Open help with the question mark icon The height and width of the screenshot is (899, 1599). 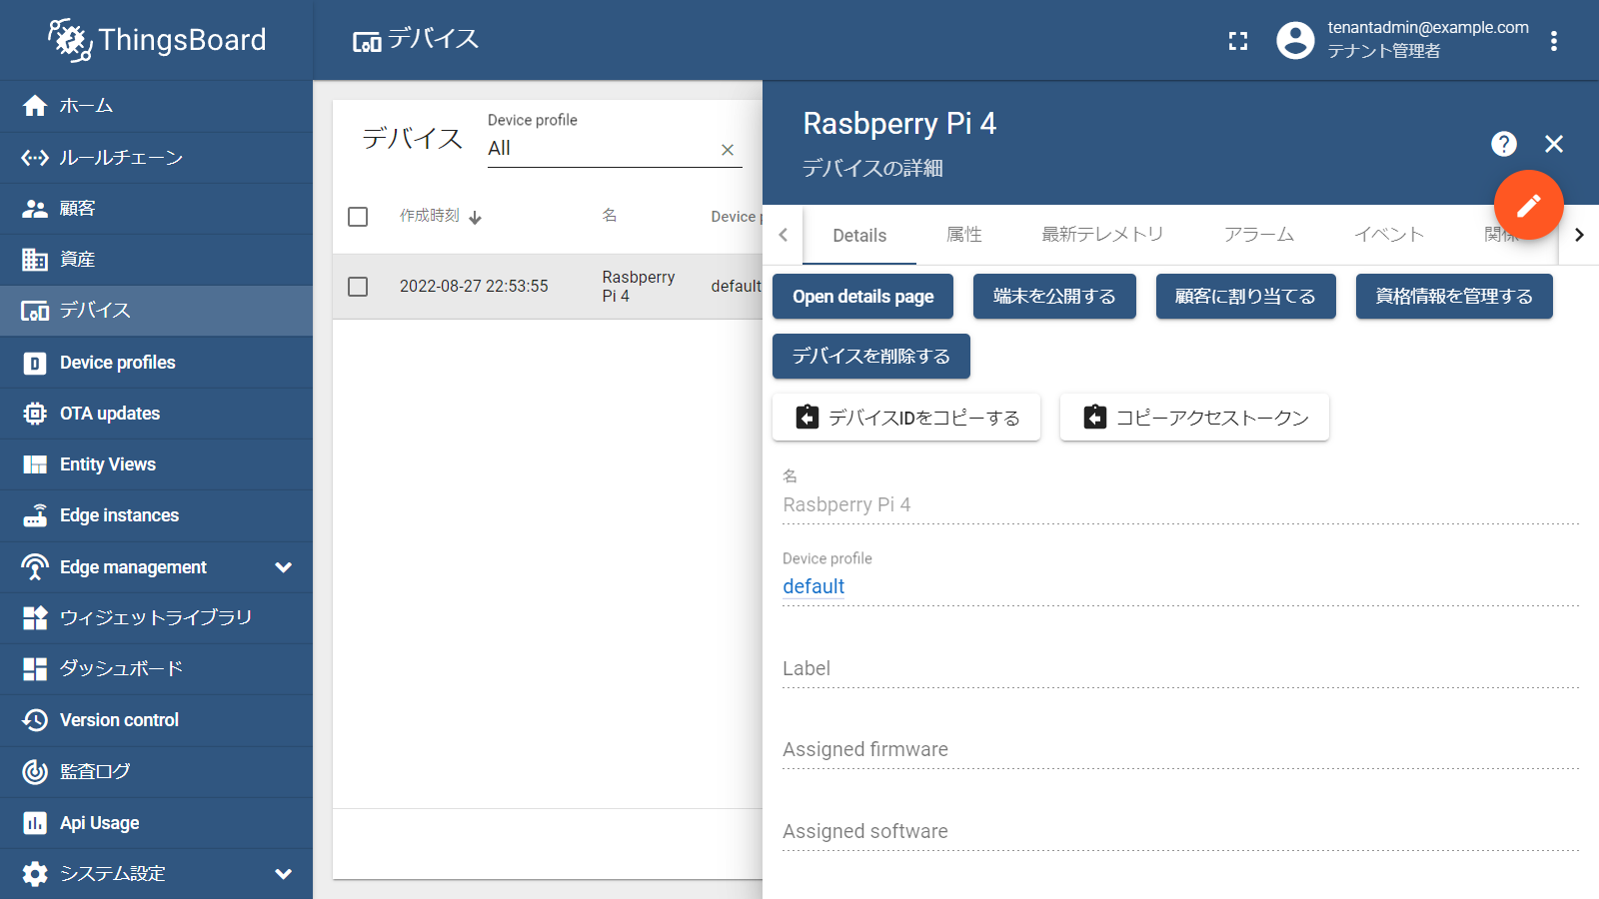pyautogui.click(x=1503, y=144)
